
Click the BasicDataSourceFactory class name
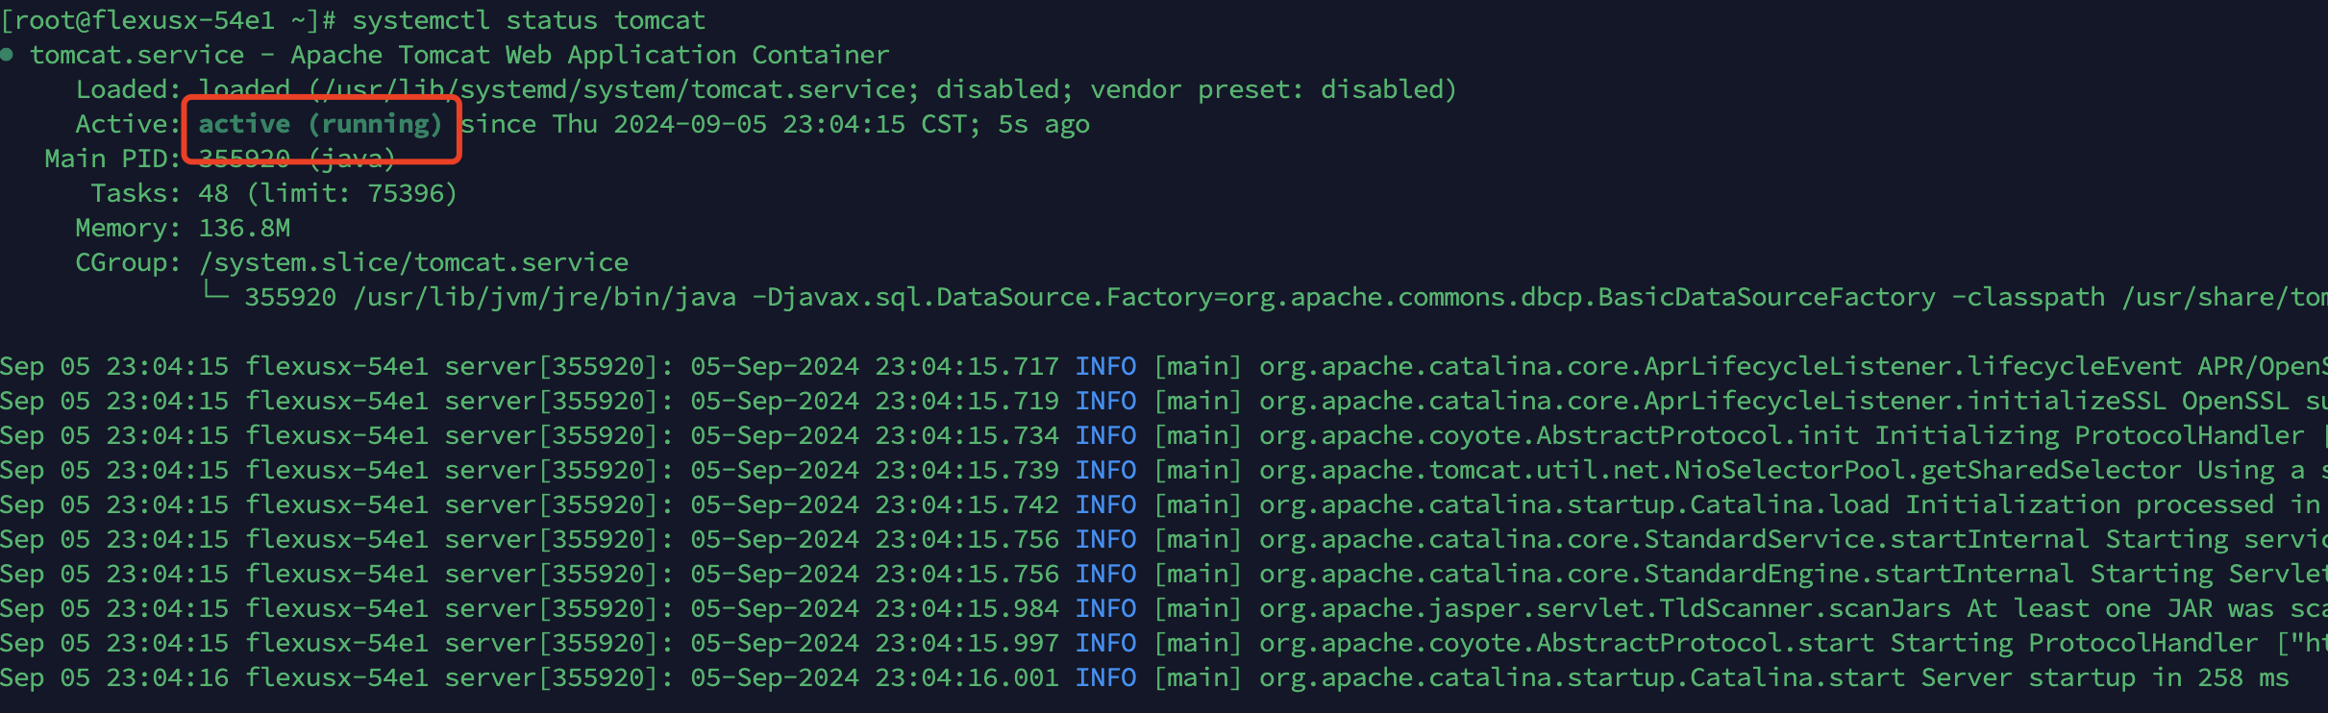(1767, 297)
